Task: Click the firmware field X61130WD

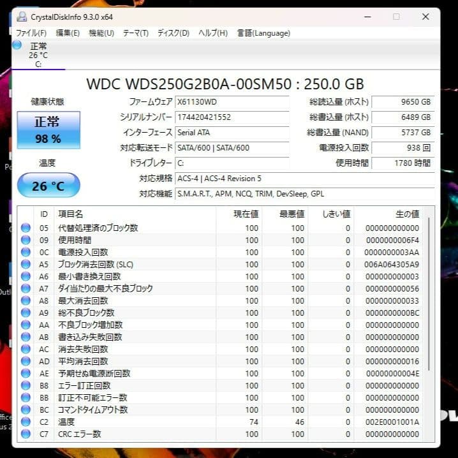Action: pos(232,102)
